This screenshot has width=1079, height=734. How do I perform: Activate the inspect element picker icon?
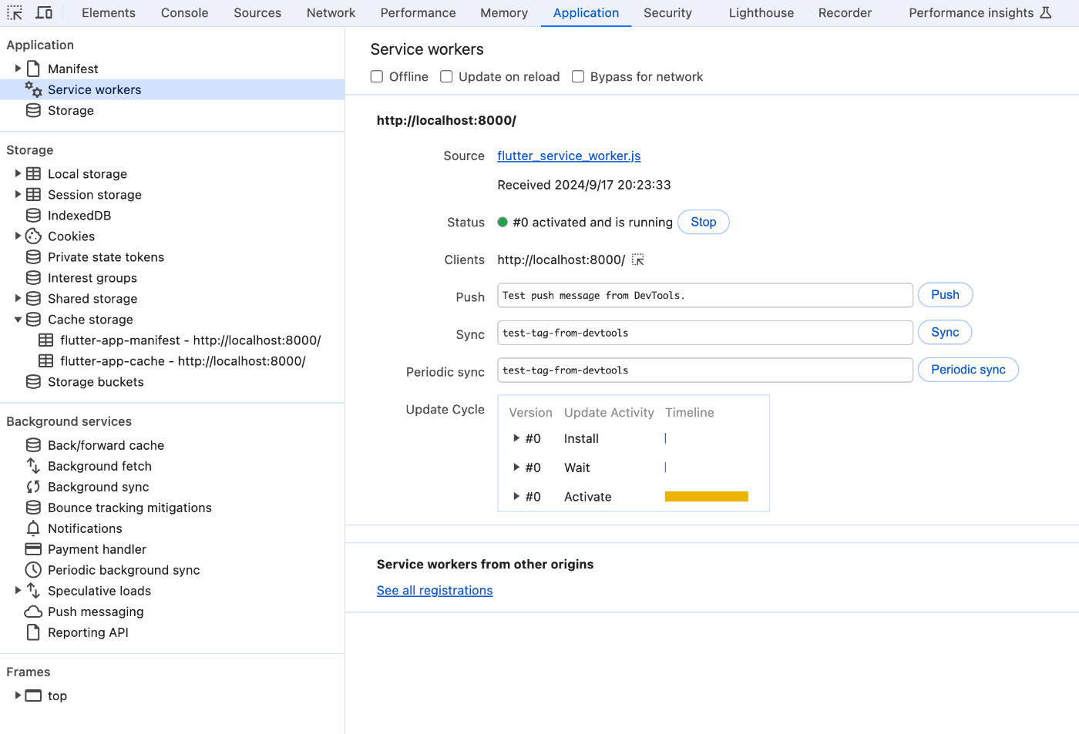tap(15, 13)
